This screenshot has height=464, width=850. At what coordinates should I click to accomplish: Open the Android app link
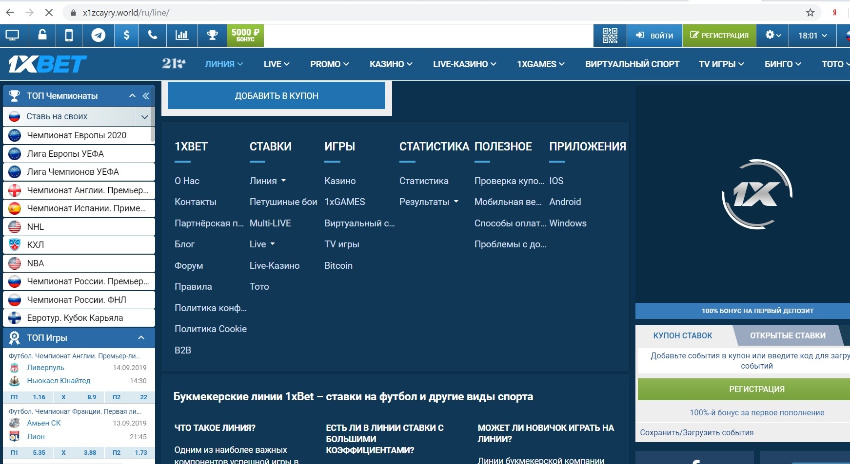pyautogui.click(x=565, y=202)
